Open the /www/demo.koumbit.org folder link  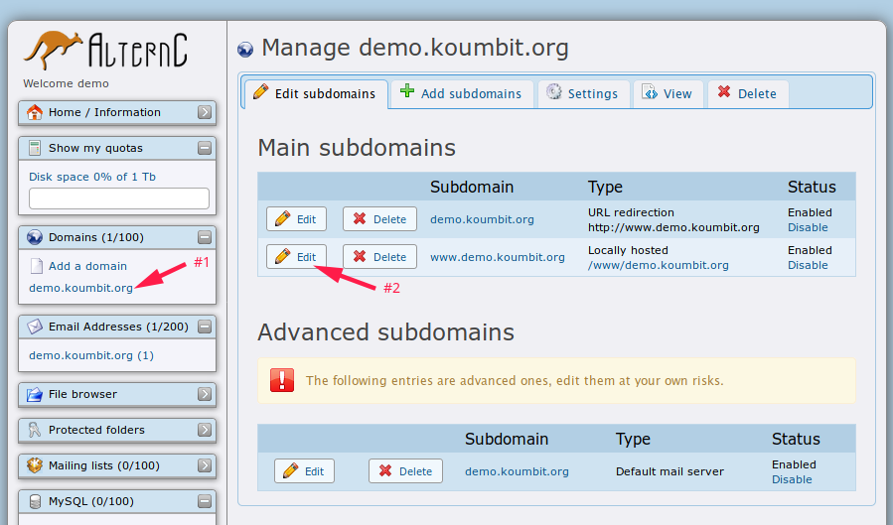(x=658, y=265)
